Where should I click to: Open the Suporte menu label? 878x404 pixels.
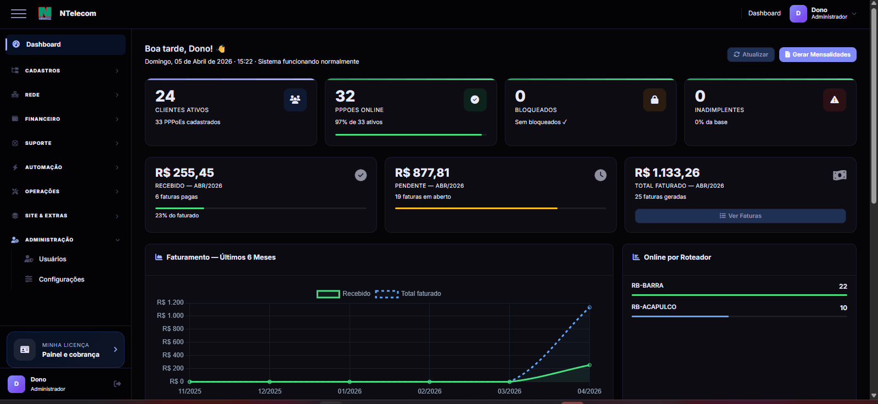(x=38, y=143)
